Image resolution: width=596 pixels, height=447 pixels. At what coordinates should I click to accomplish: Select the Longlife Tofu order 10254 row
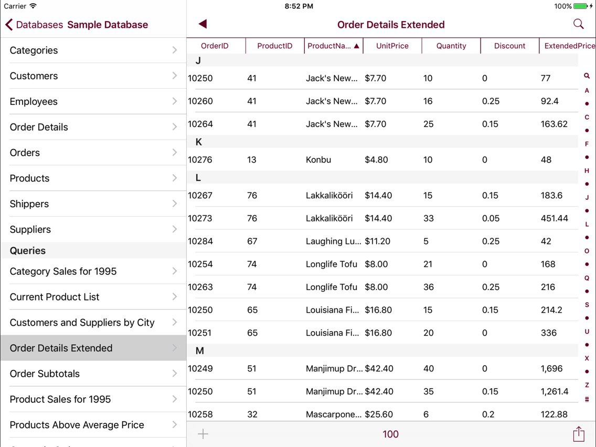click(x=382, y=264)
